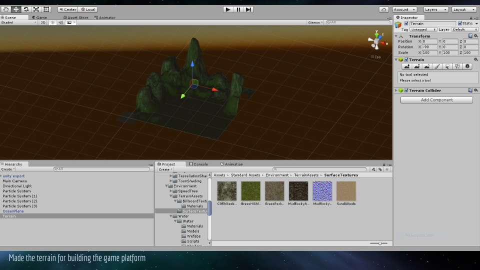
Task: Select the Scale tool
Action: pos(36,9)
